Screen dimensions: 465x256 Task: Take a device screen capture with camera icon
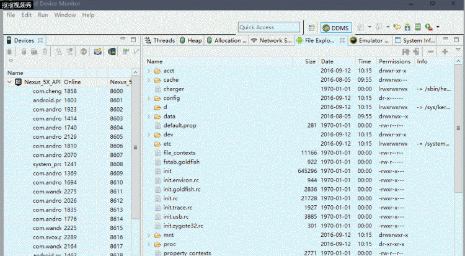click(97, 51)
